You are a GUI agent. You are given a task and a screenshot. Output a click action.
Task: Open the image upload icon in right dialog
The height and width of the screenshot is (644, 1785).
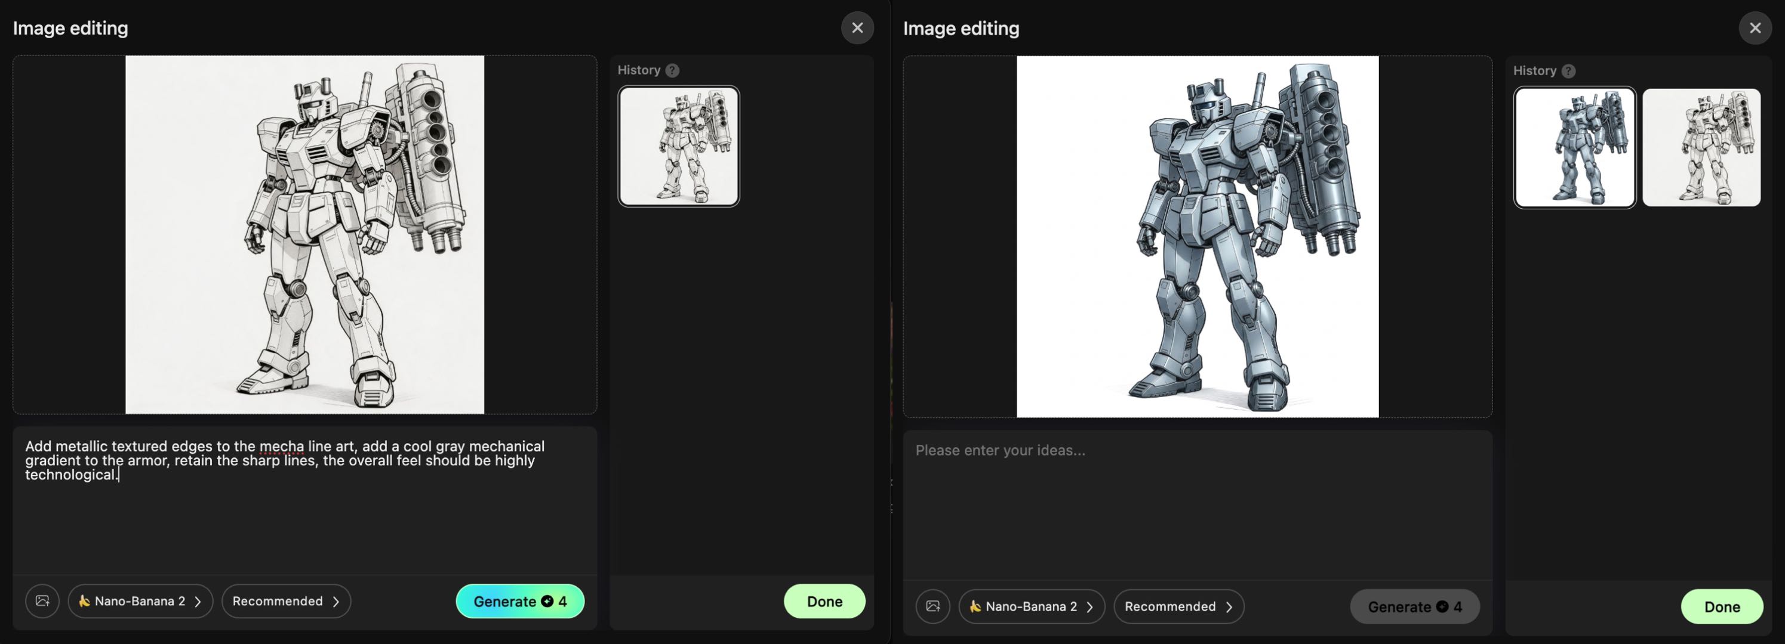(x=932, y=606)
